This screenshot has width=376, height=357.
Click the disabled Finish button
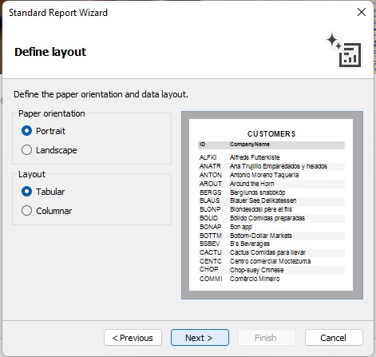point(267,338)
